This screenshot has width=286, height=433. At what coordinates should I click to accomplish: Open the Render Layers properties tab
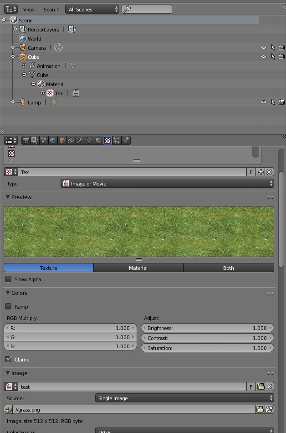[35, 140]
